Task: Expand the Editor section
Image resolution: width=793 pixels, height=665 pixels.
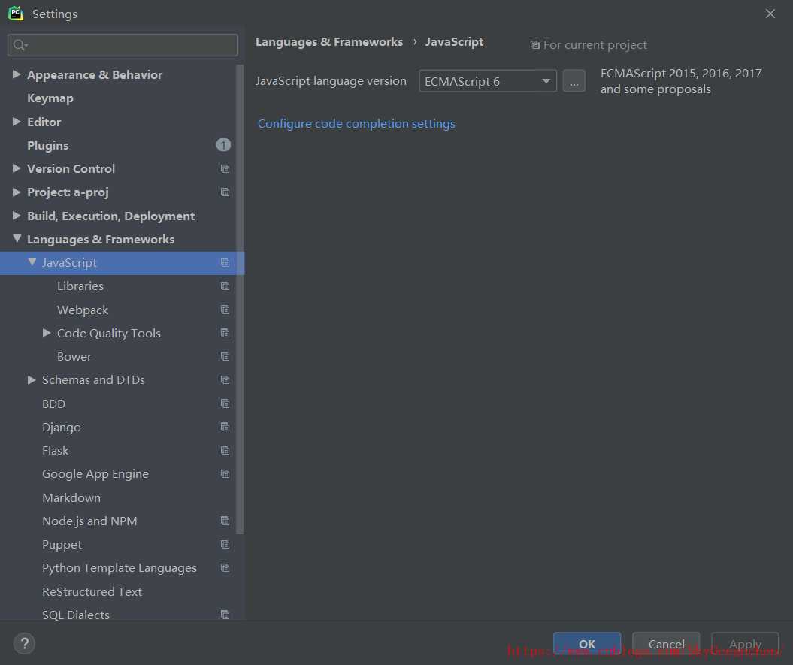Action: tap(17, 122)
